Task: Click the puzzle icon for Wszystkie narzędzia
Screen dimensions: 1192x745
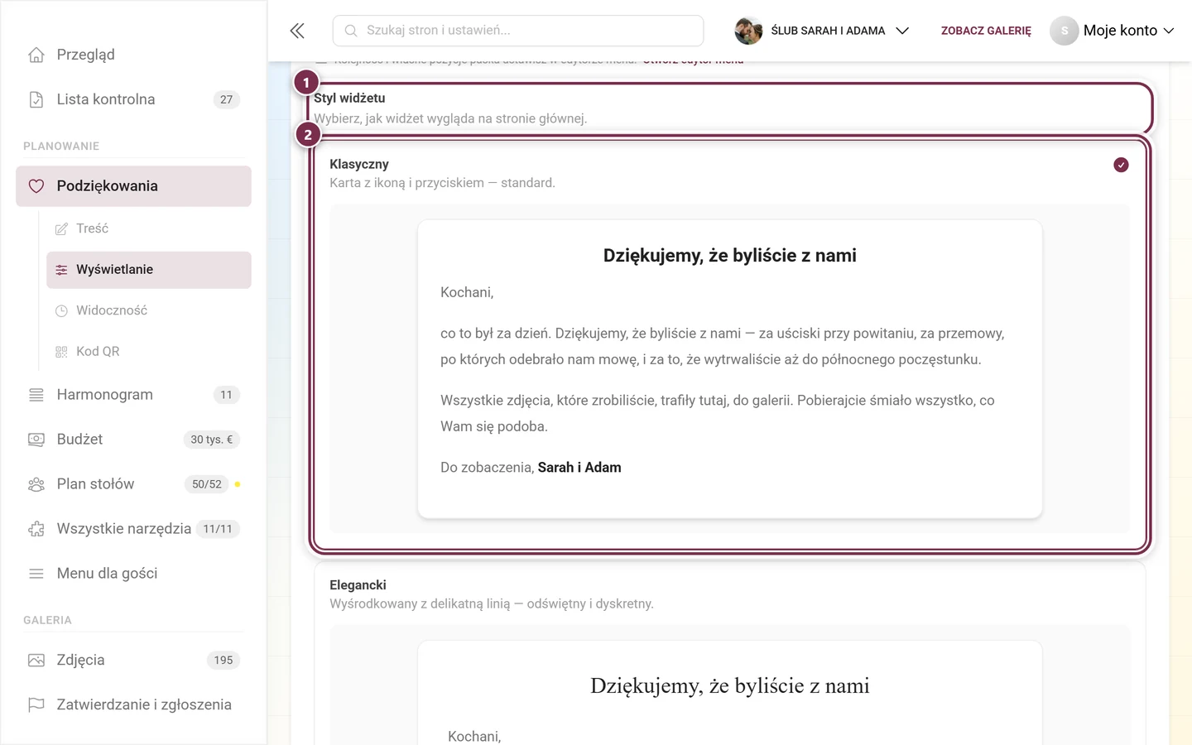Action: pyautogui.click(x=36, y=529)
